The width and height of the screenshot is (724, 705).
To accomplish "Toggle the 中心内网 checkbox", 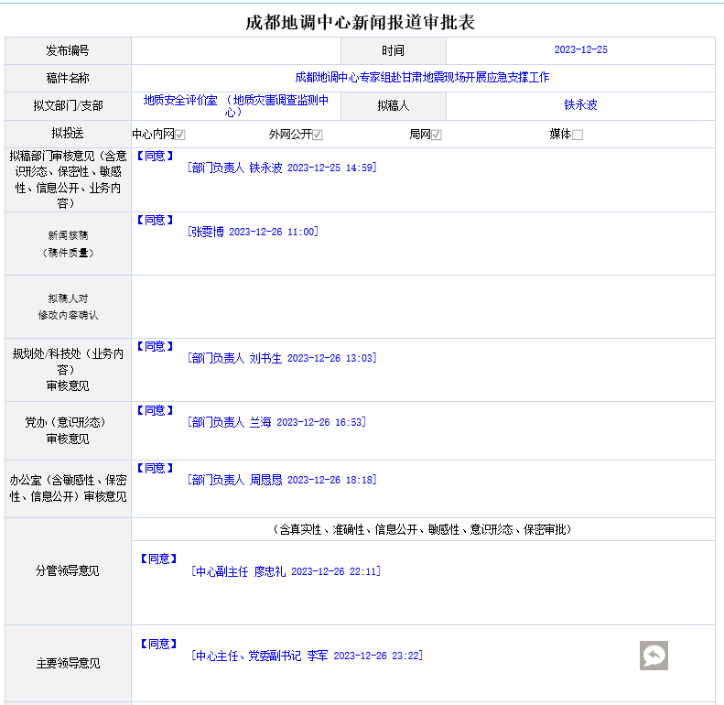I will [180, 135].
